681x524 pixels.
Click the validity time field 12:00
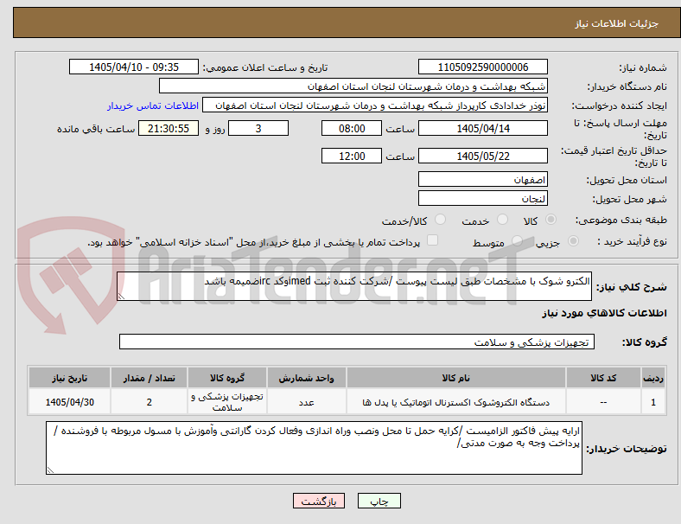point(352,156)
